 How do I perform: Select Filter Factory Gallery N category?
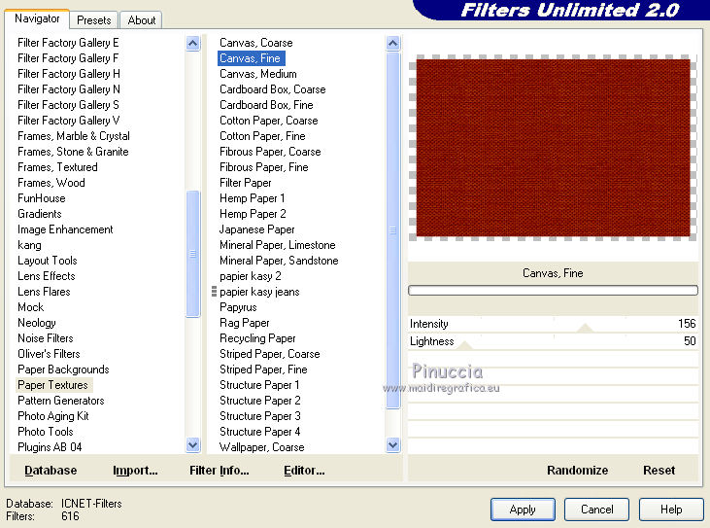tap(69, 89)
